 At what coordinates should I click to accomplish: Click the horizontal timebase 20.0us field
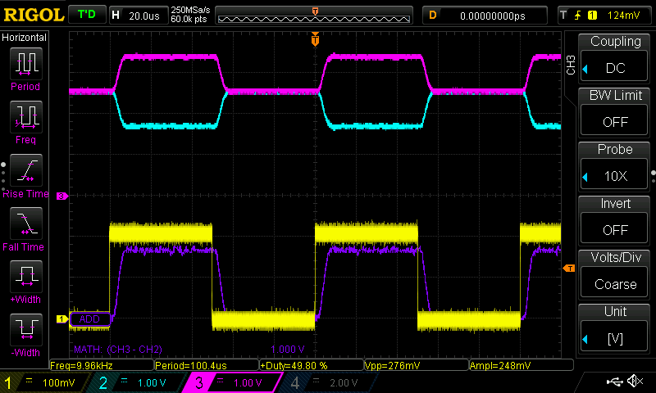[139, 16]
